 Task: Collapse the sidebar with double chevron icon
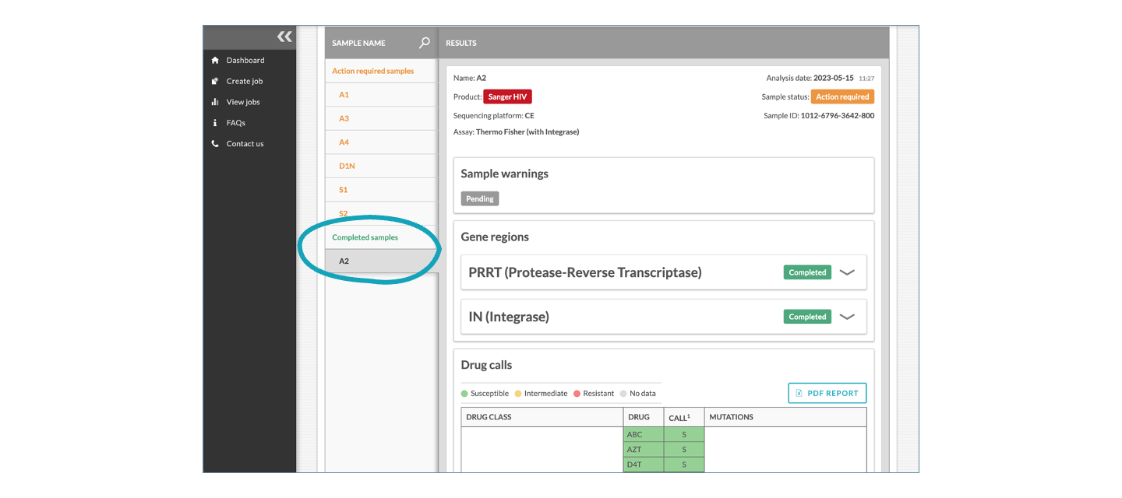284,37
